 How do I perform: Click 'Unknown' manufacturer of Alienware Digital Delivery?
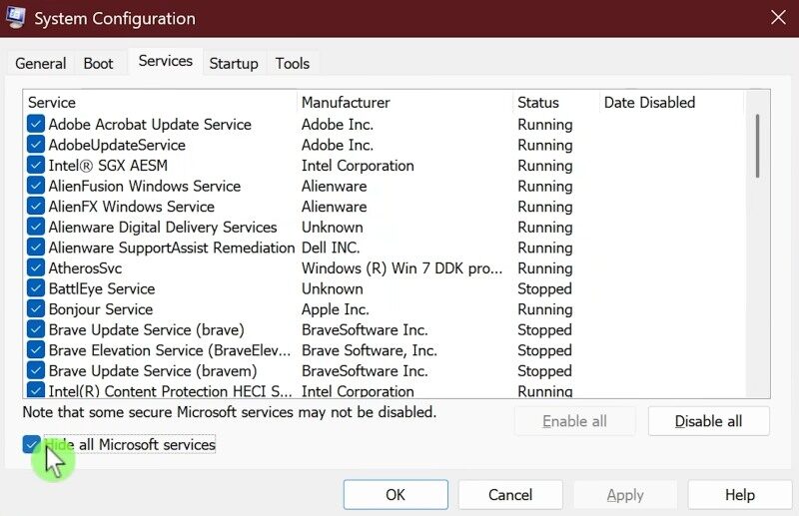click(333, 228)
